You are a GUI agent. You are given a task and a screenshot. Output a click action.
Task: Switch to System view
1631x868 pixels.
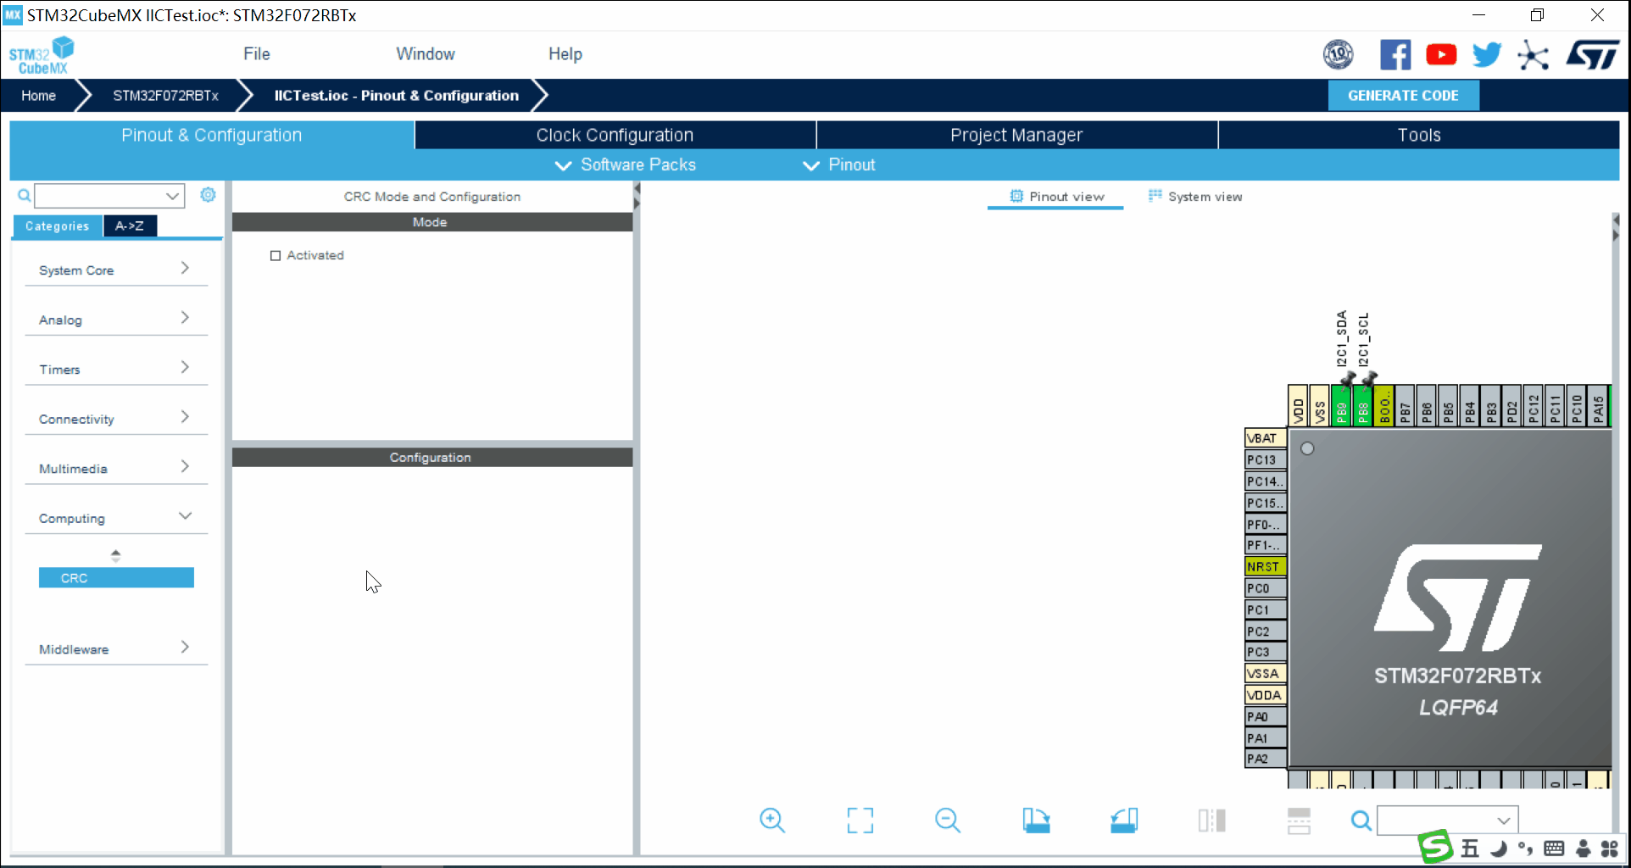1195,196
